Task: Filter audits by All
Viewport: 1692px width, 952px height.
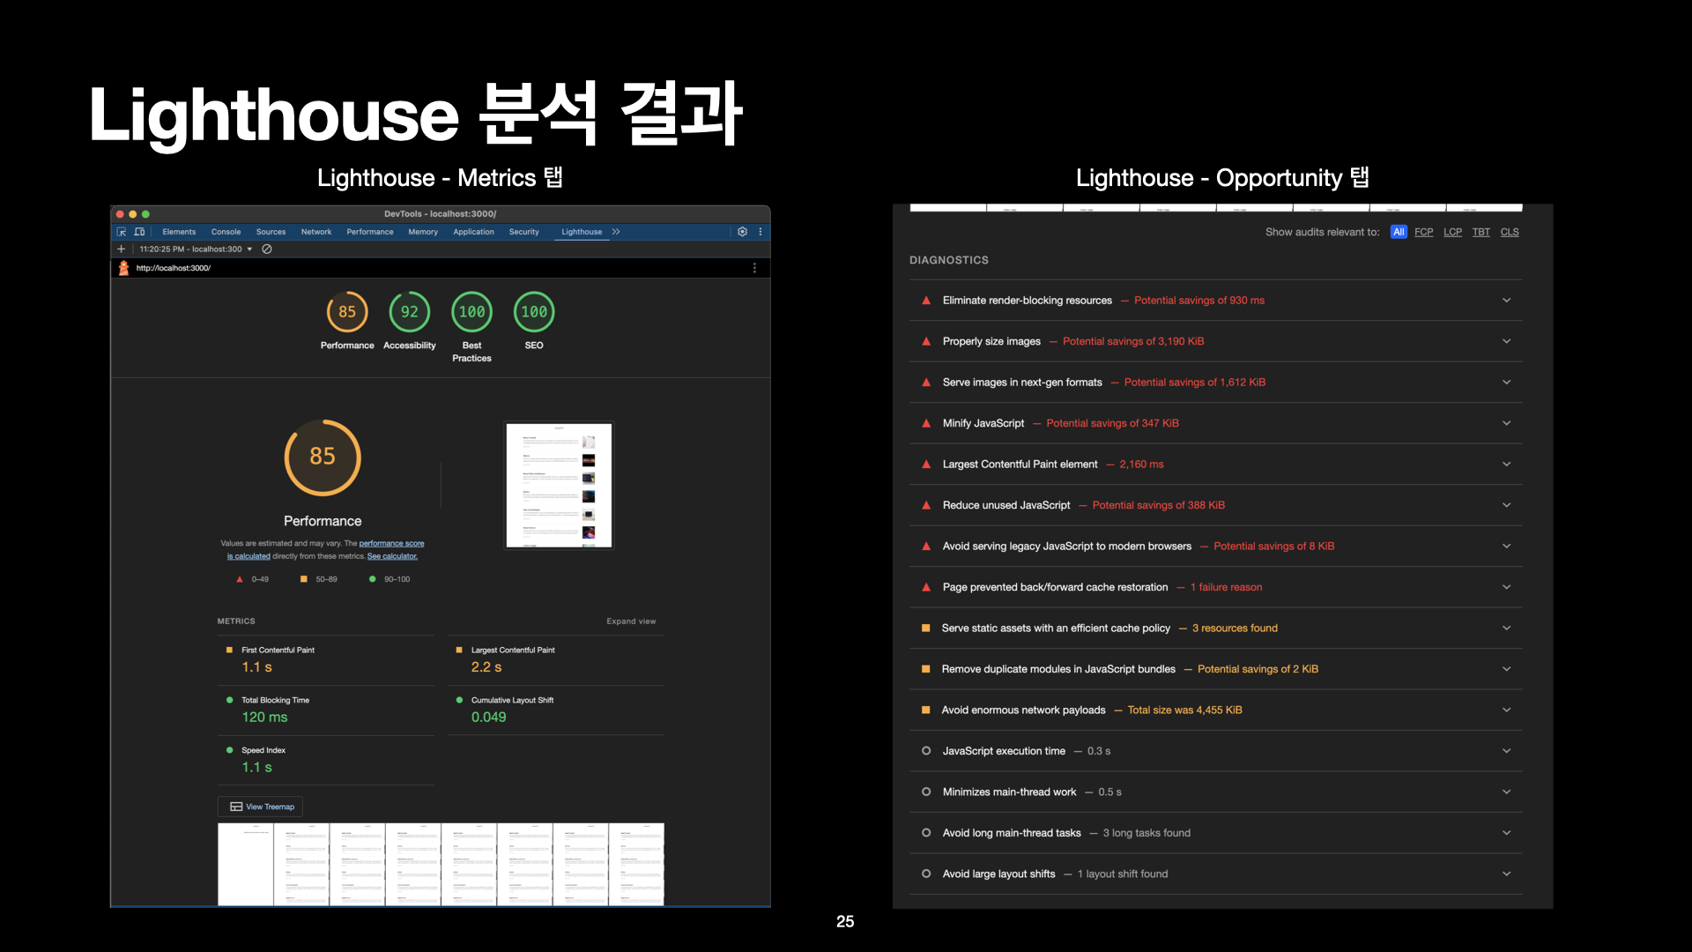Action: point(1399,232)
